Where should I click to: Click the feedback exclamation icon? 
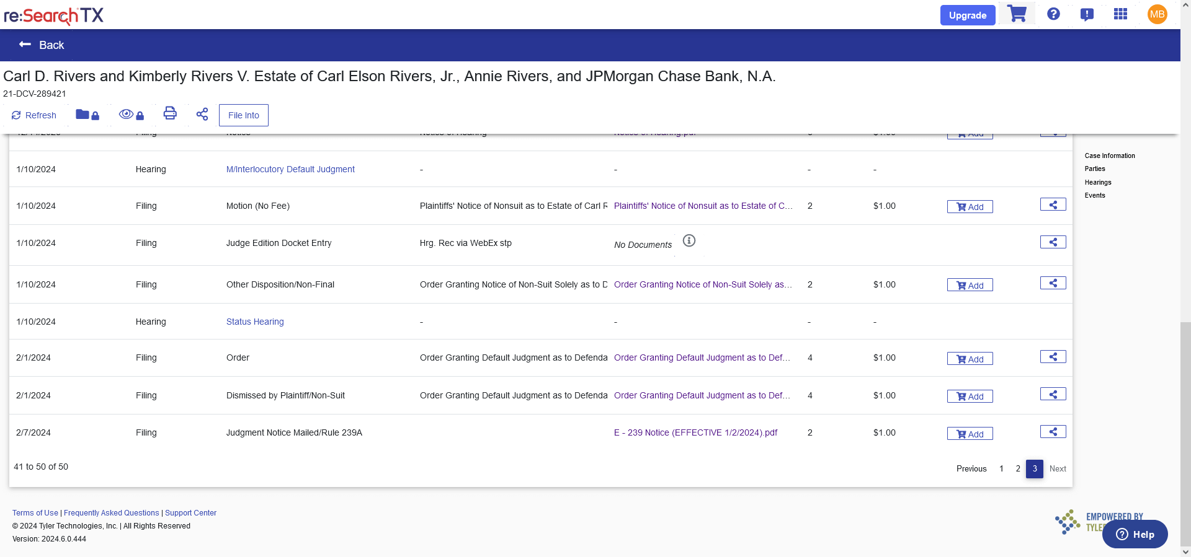1087,14
